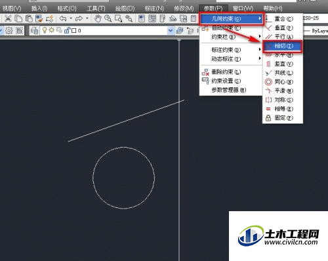Select the 竖直(V) vertical constraint
The height and width of the screenshot is (261, 328).
[x=283, y=64]
